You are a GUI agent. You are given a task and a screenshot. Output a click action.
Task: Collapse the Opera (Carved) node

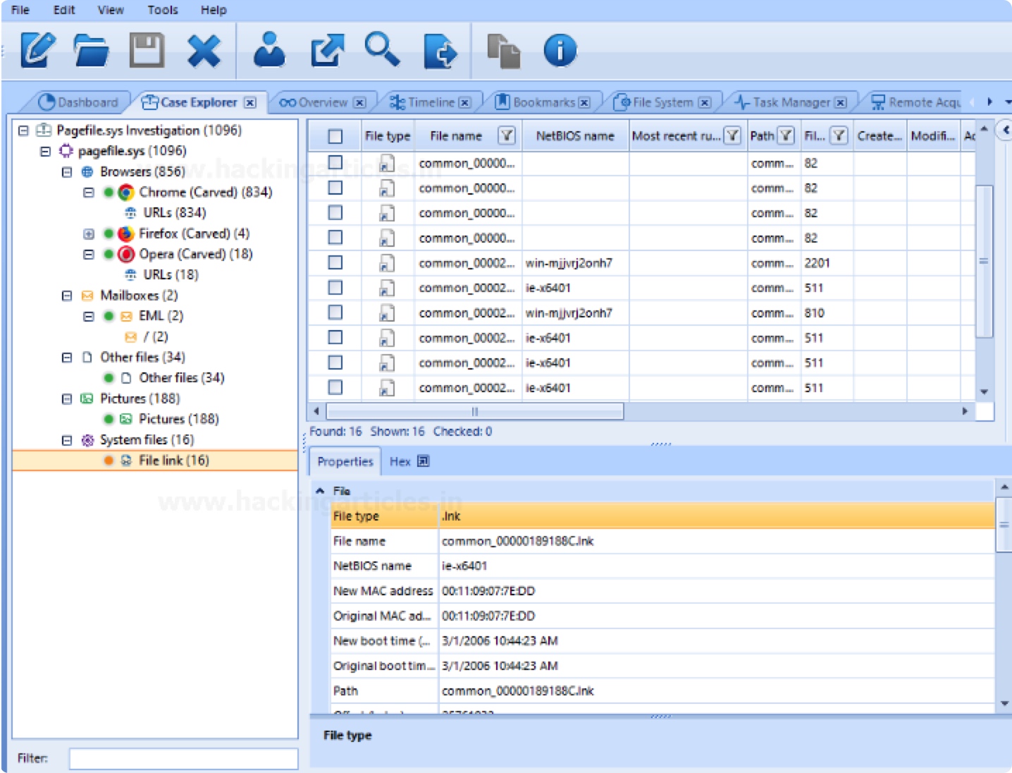[89, 255]
